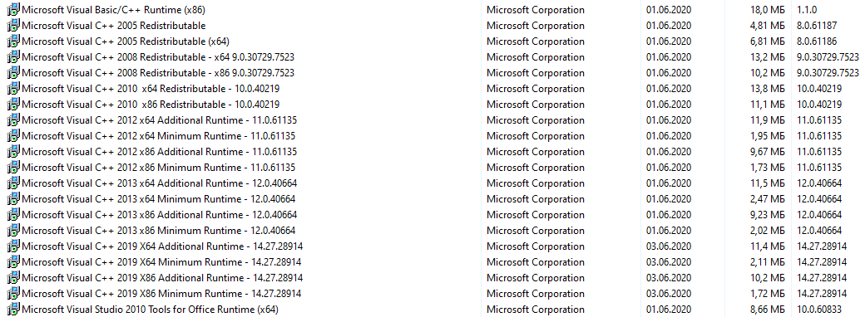Click publisher Microsoft Corporation of 2012 x86 Minimum Runtime

tap(535, 168)
